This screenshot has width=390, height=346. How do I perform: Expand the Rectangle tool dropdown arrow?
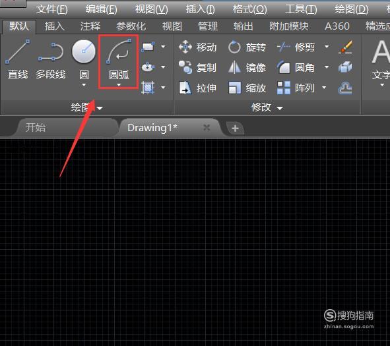(x=163, y=46)
